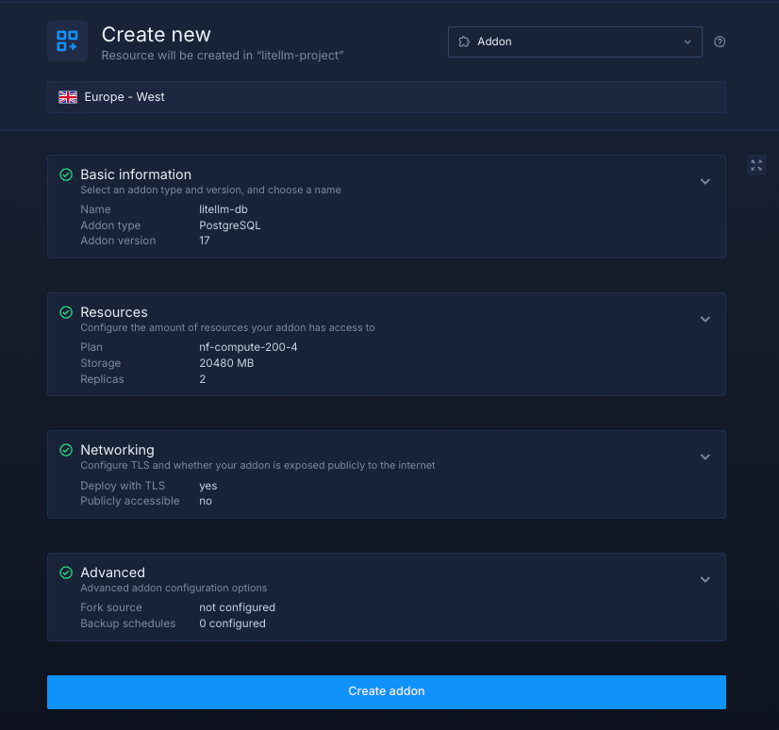Click the UK flag icon
This screenshot has width=779, height=730.
pyautogui.click(x=68, y=97)
